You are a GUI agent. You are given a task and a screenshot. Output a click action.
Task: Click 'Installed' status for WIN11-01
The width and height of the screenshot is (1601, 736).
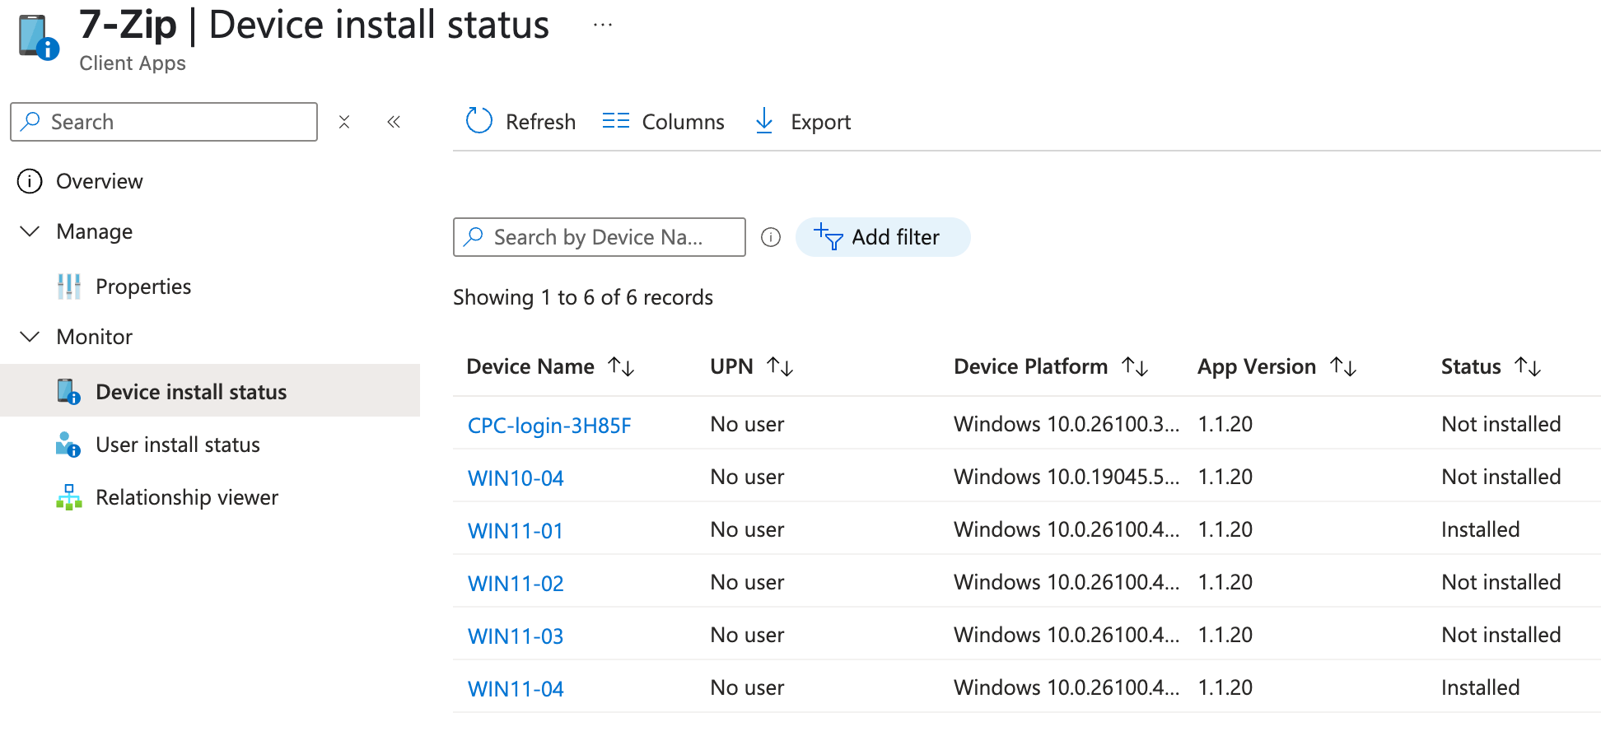tap(1480, 529)
